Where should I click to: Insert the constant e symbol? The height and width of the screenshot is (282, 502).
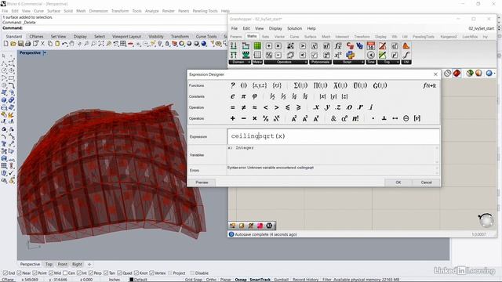(x=233, y=96)
